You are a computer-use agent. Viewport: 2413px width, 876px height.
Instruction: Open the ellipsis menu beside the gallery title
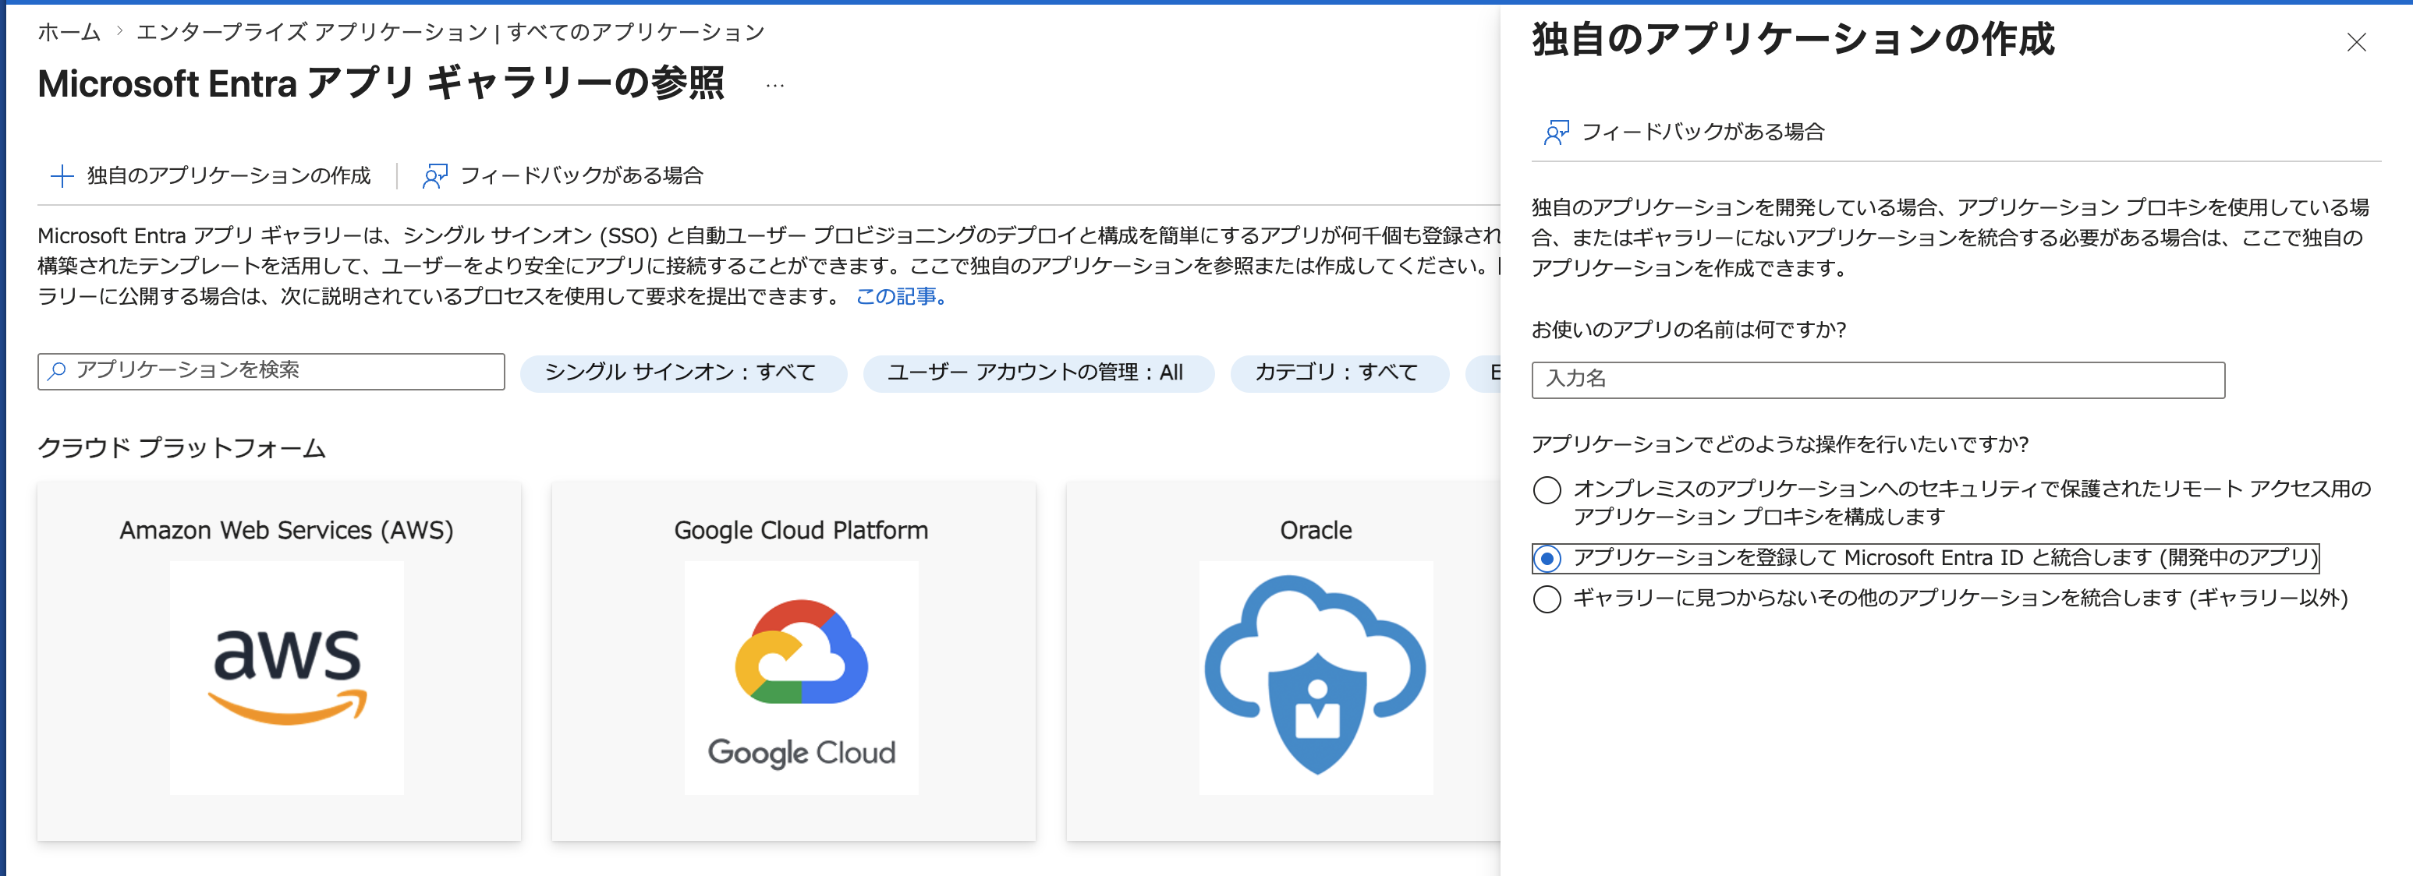pyautogui.click(x=774, y=85)
